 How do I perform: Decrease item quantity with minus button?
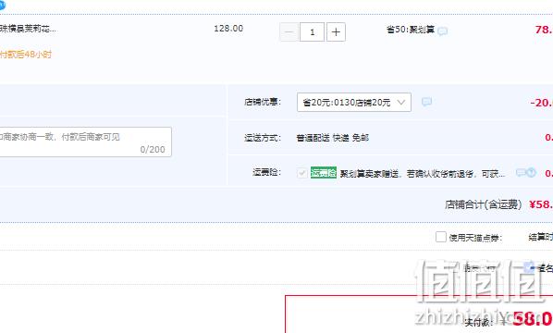(x=289, y=32)
